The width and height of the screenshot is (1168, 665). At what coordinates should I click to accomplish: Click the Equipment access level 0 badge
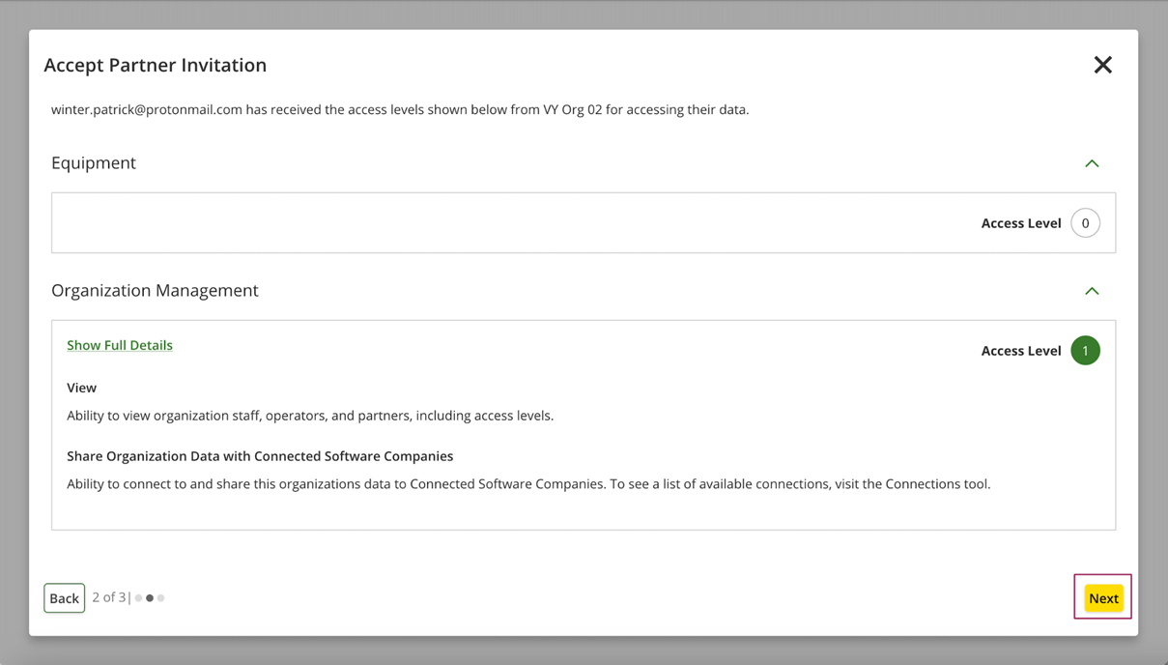coord(1085,223)
